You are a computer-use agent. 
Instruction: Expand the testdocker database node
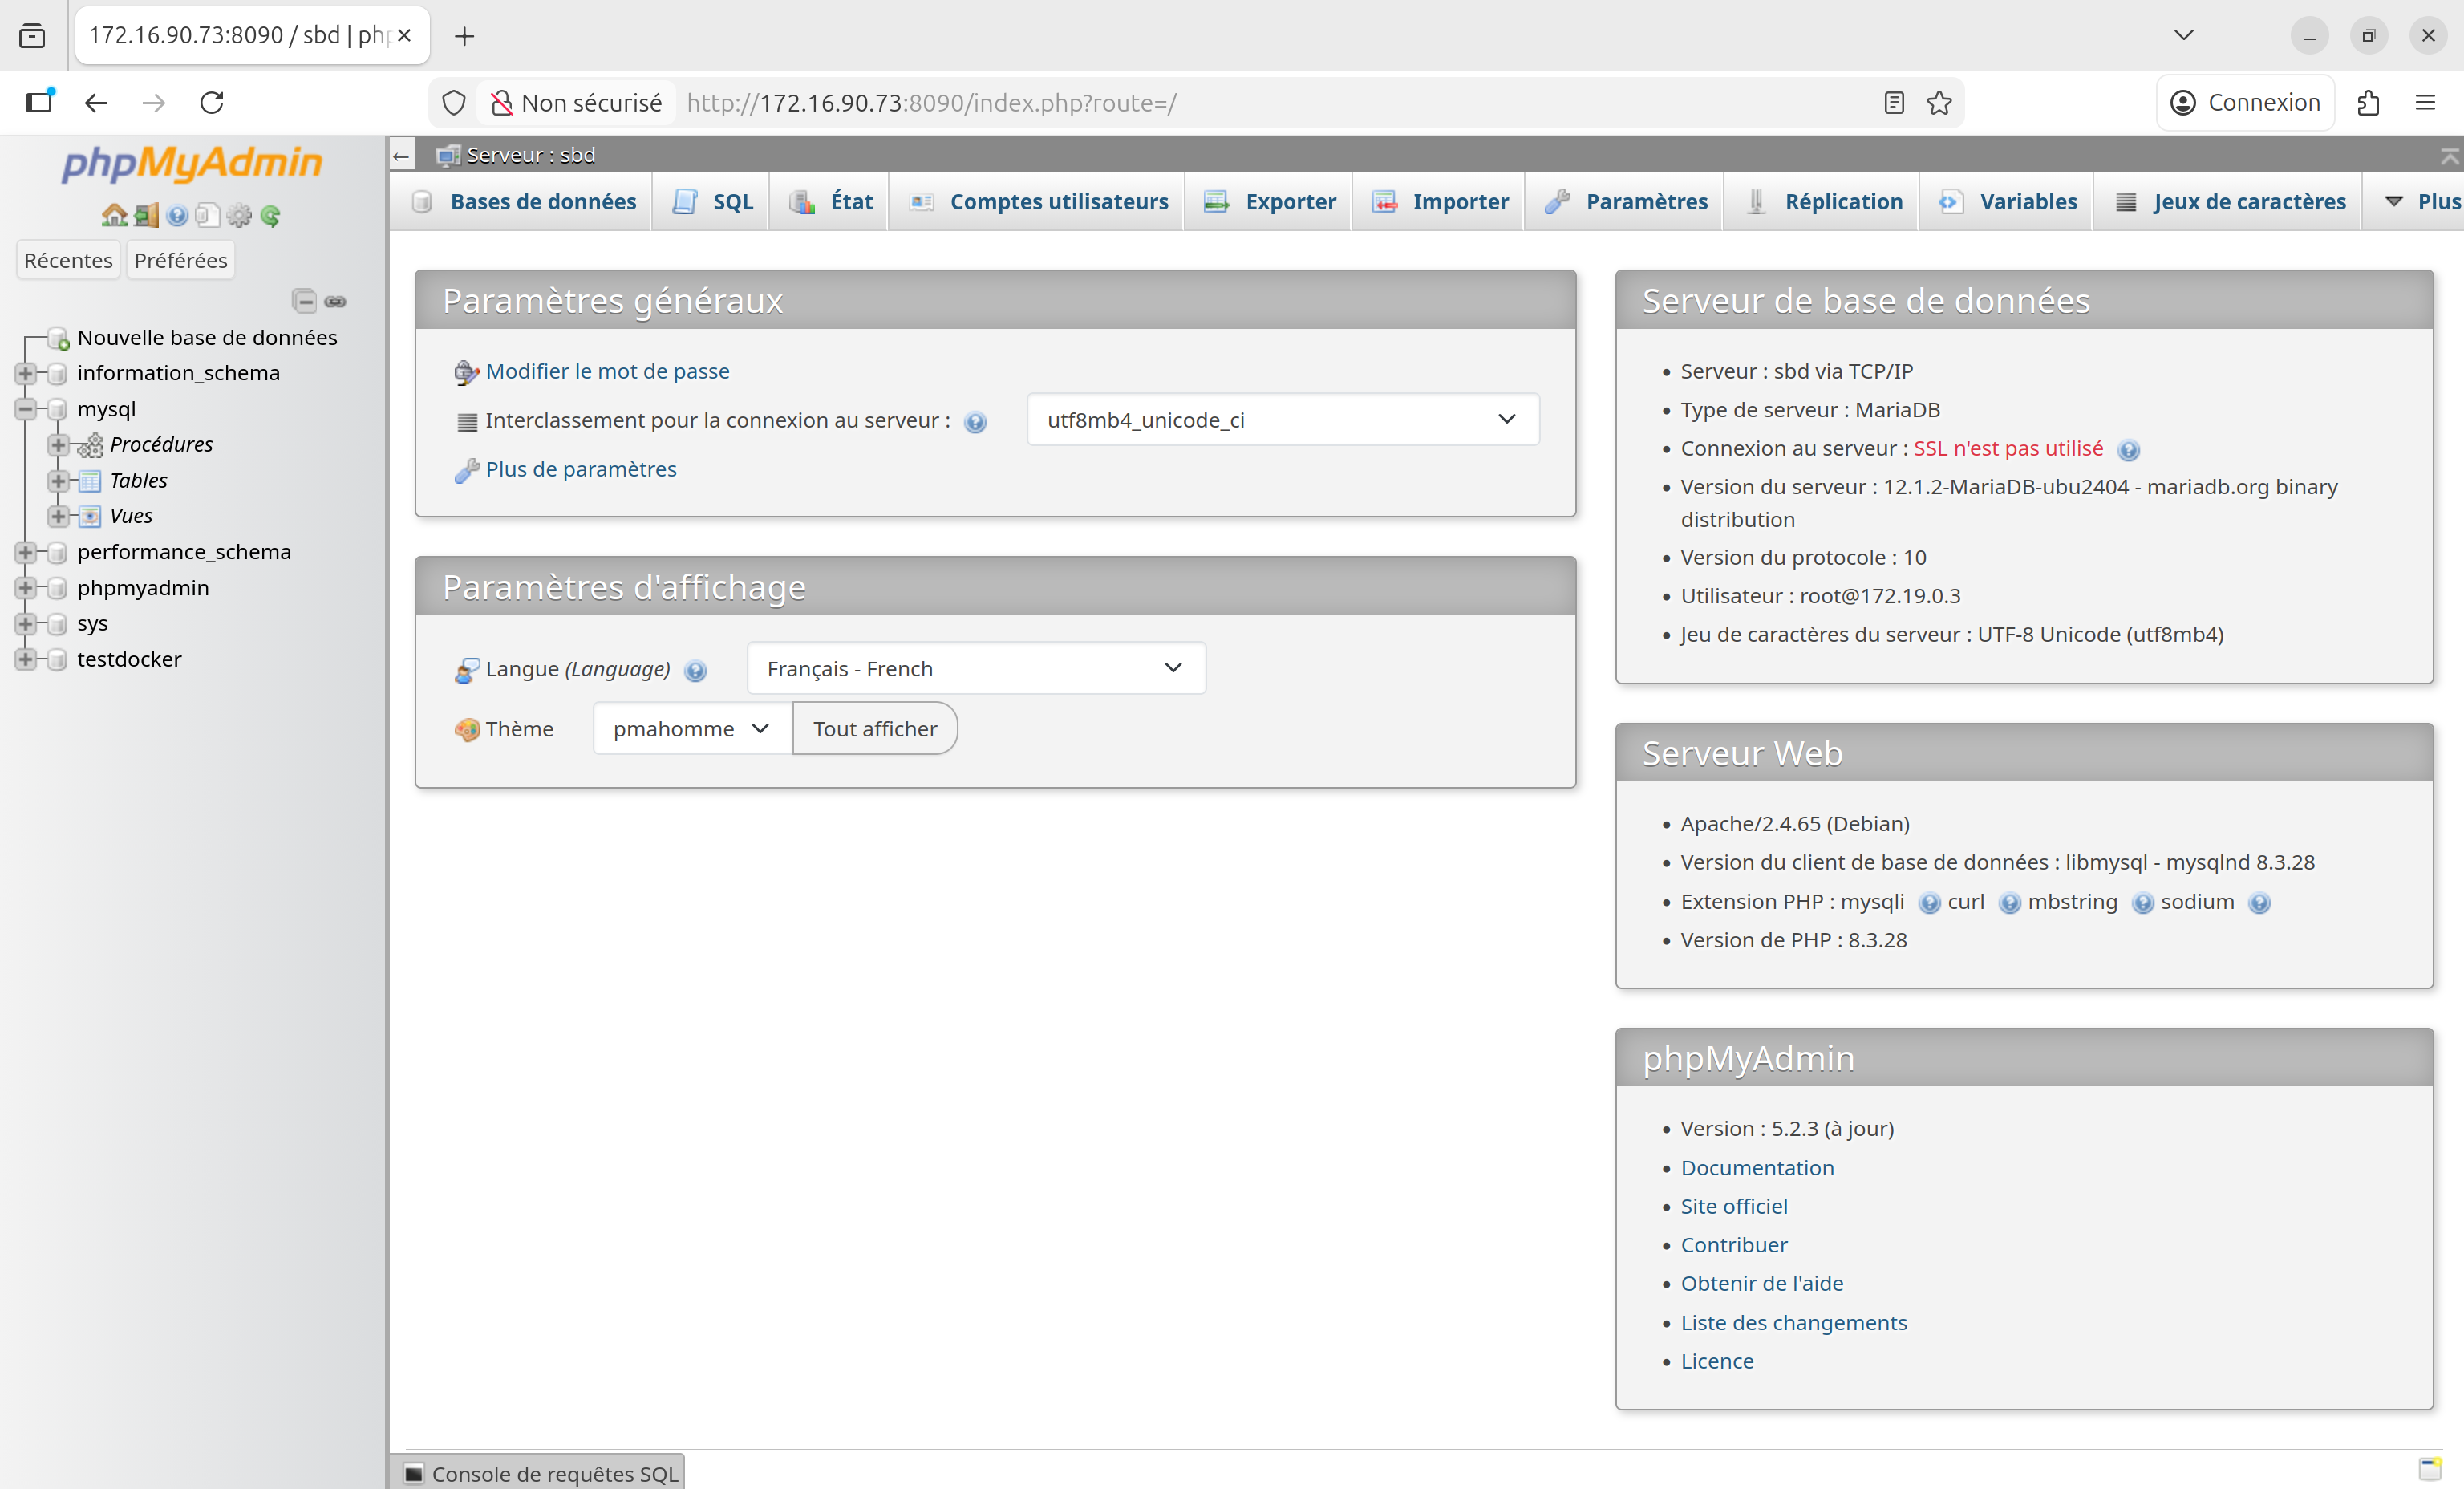pos(25,659)
